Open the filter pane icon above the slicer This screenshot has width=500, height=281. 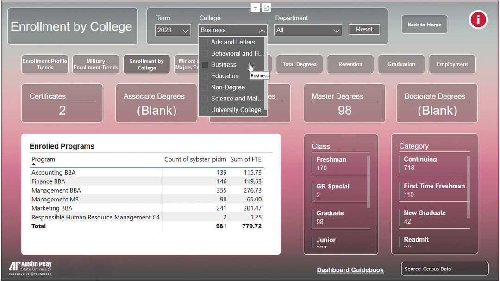[255, 7]
